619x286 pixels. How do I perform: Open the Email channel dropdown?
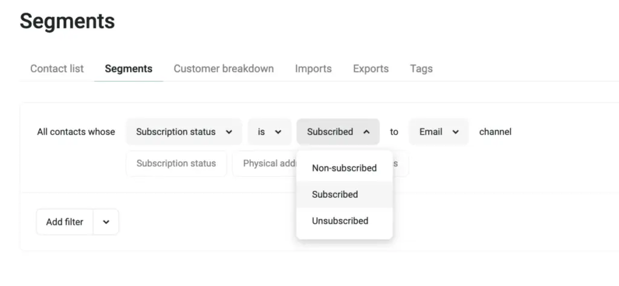431,132
